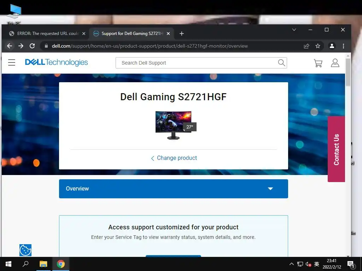
Task: Bookmark this page with the star
Action: tap(318, 46)
